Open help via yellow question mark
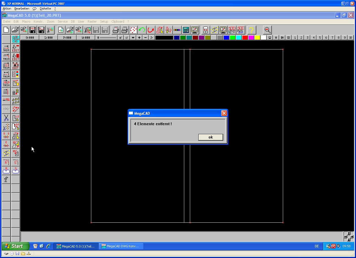 tap(251, 30)
